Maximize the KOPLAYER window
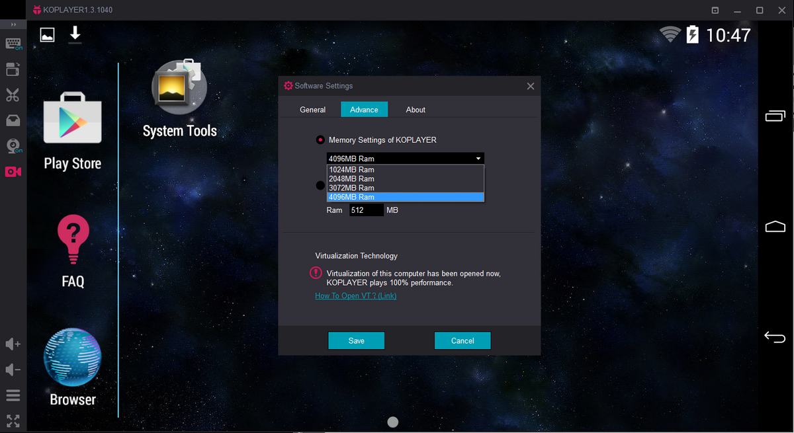The image size is (794, 433). coord(760,11)
